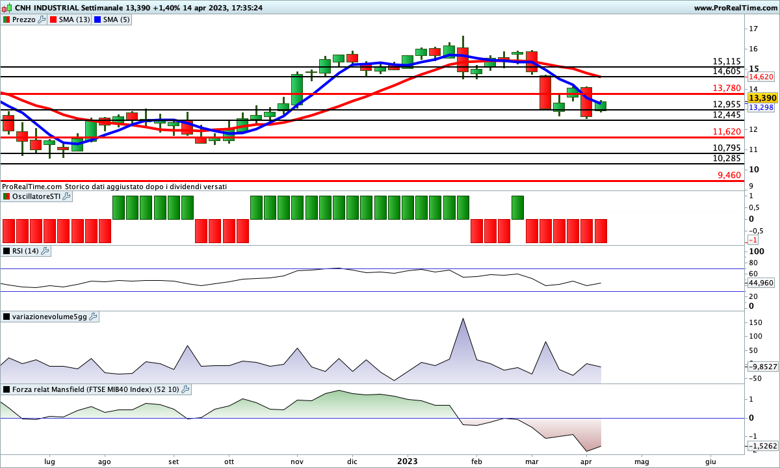Click the 17 price axis value

[753, 29]
